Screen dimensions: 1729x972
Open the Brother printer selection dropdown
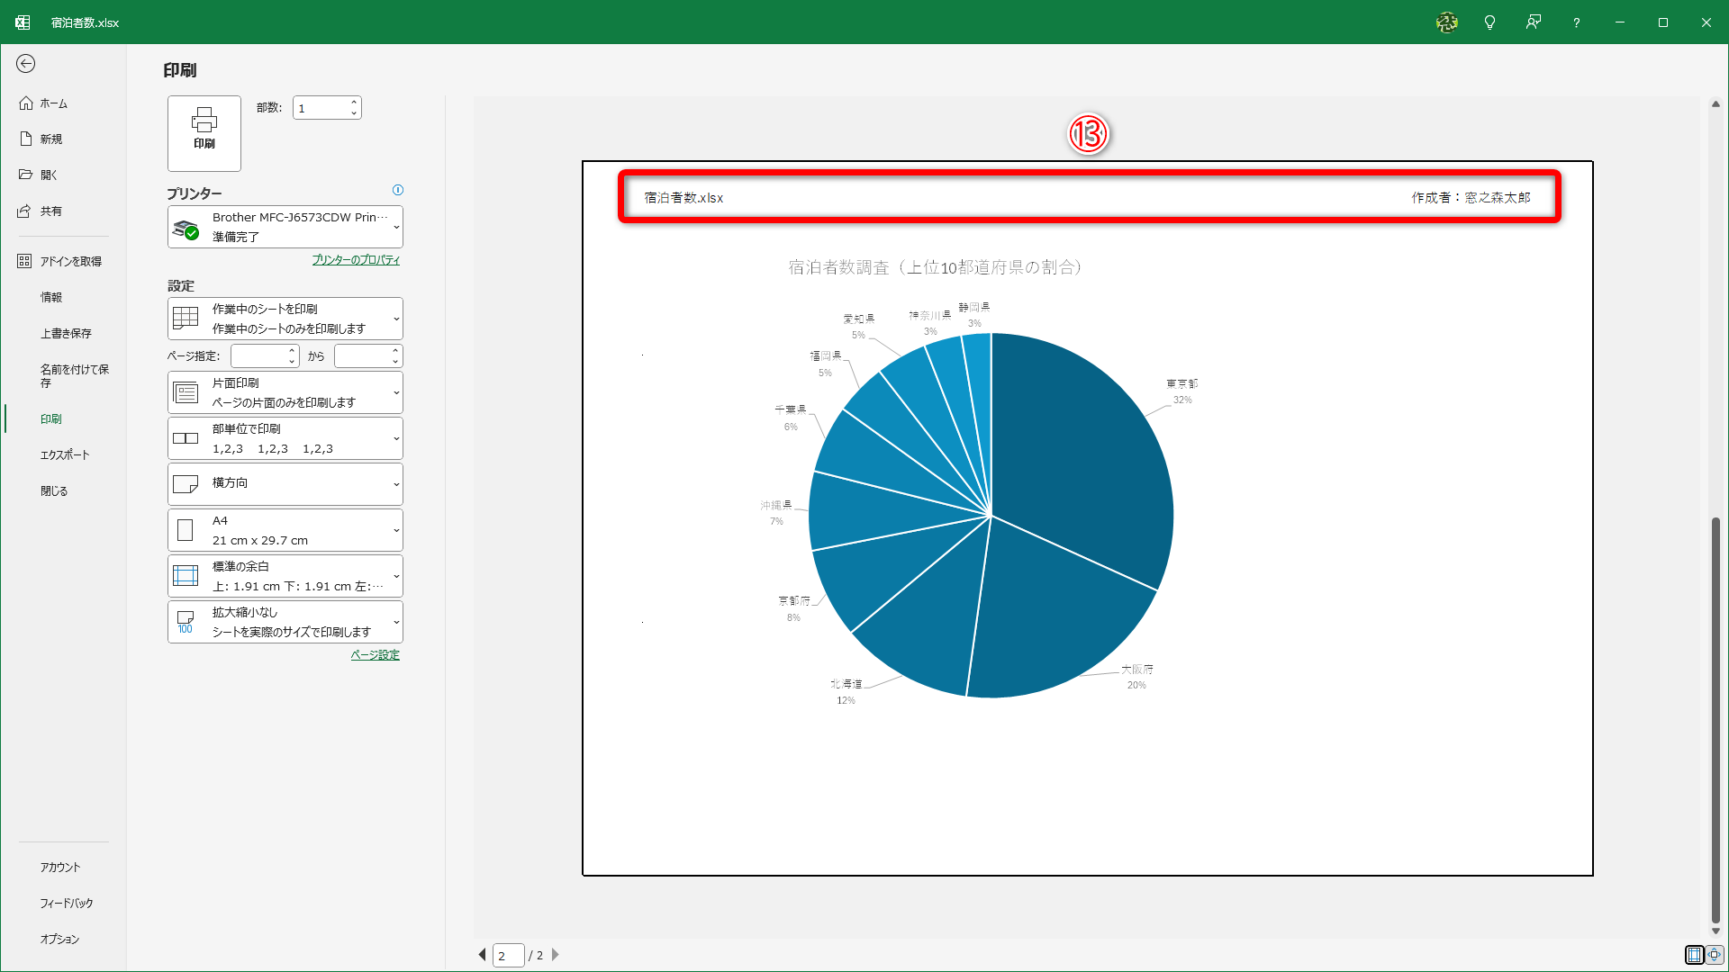coord(285,227)
